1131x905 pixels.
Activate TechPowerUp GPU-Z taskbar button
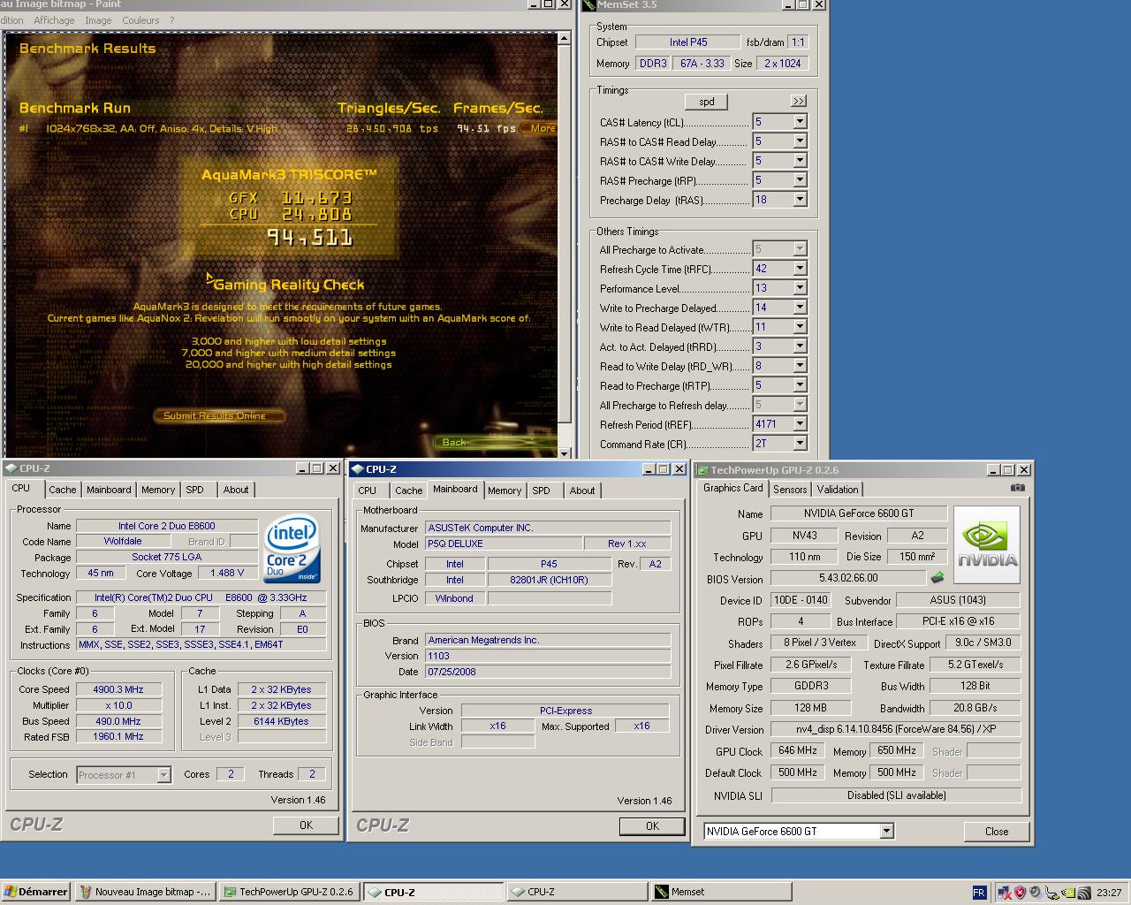click(288, 892)
